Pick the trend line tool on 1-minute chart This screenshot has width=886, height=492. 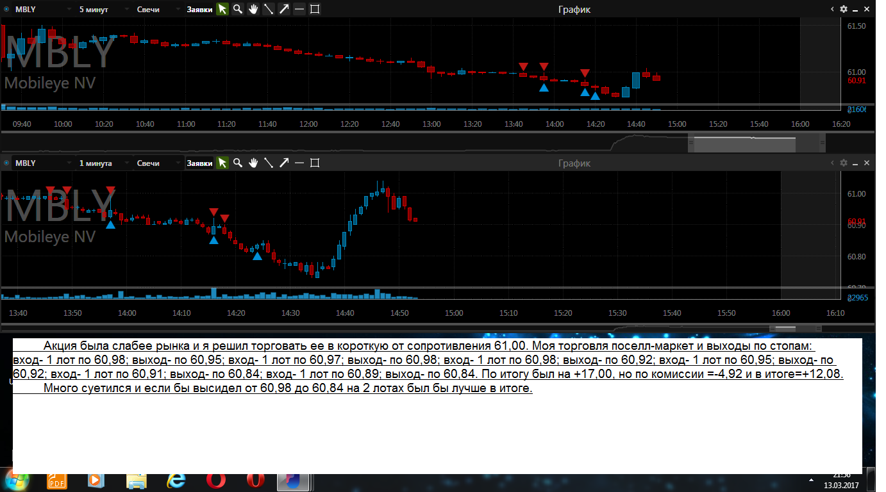269,163
